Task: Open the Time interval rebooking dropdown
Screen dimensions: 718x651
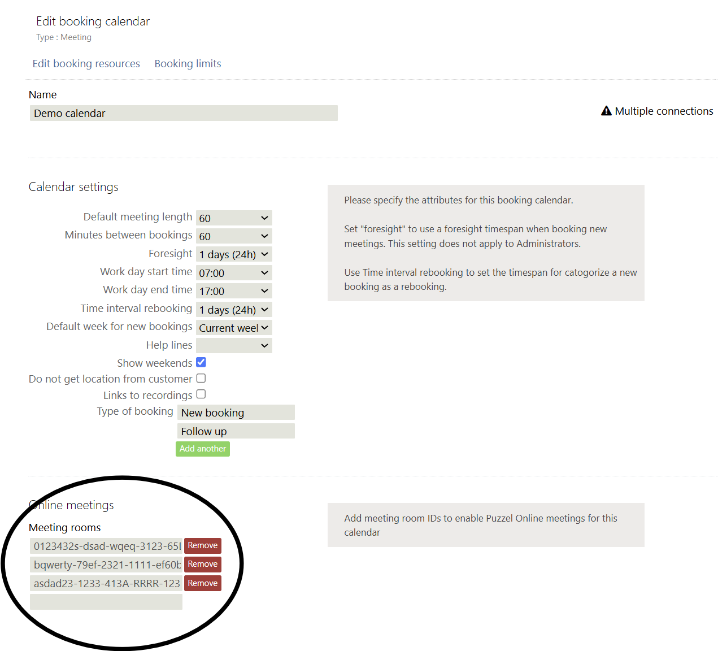Action: coord(234,310)
